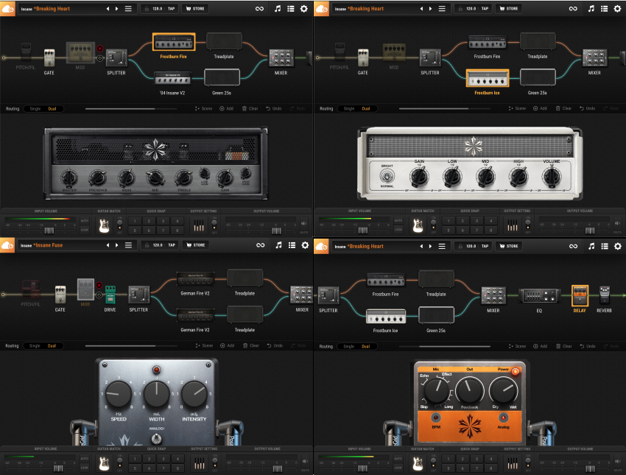Select the GATE pedal in the signal chain

[48, 55]
